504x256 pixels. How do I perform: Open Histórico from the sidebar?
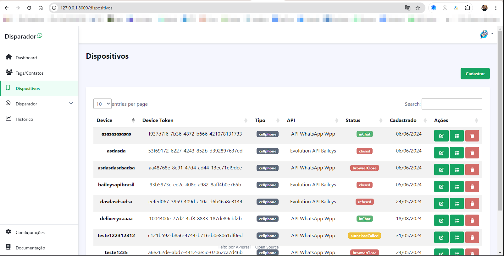(x=39, y=119)
